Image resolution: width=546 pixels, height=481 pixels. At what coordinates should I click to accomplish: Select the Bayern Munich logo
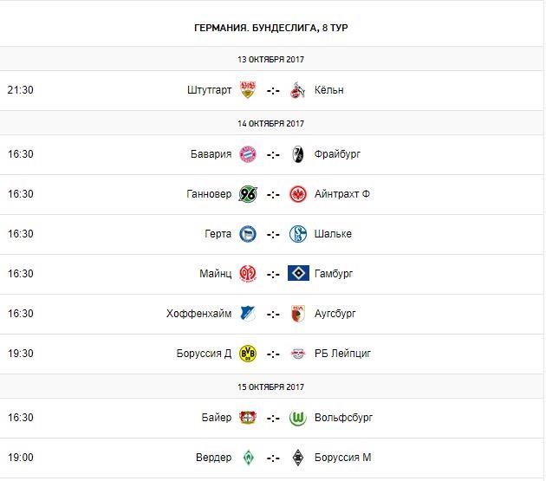248,154
